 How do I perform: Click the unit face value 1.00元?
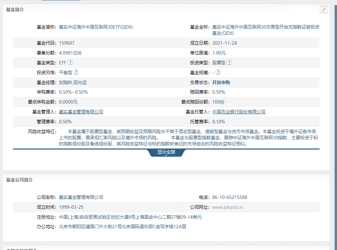219,53
